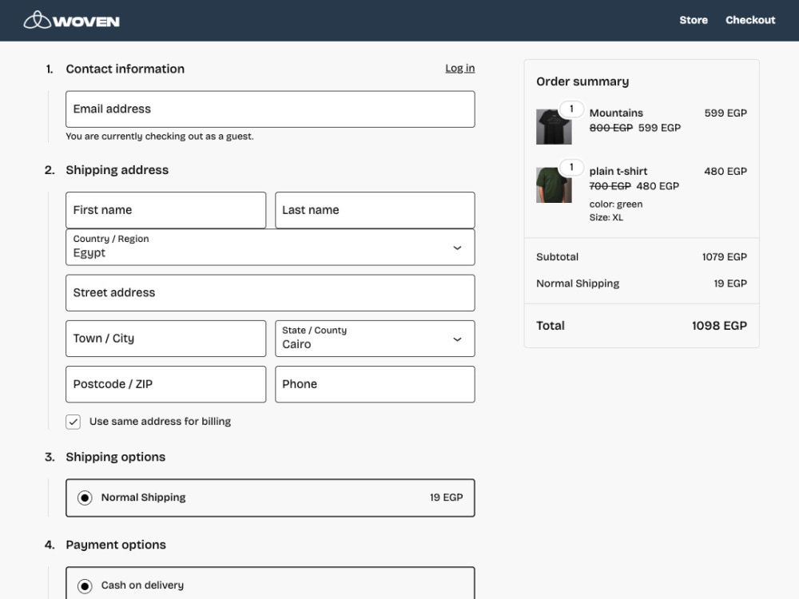Select the Normal Shipping radio option
799x599 pixels.
(85, 498)
